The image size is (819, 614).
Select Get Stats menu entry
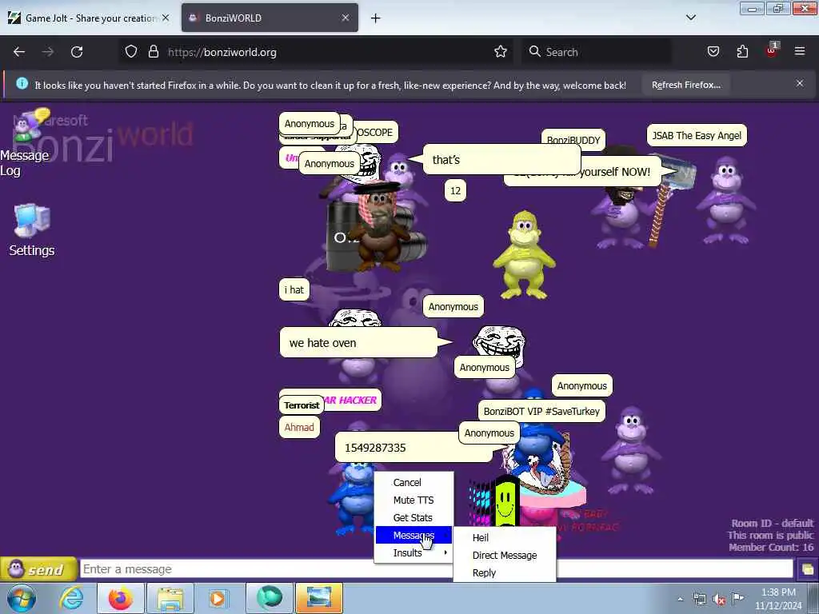pyautogui.click(x=413, y=517)
